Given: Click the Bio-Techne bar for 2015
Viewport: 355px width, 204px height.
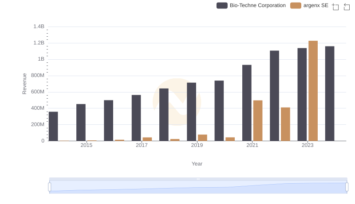Looking at the screenshot, I should click(x=81, y=122).
